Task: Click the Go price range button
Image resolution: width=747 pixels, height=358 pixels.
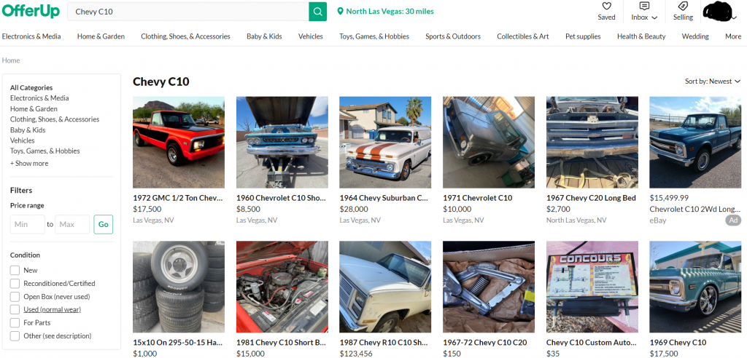Action: tap(104, 224)
